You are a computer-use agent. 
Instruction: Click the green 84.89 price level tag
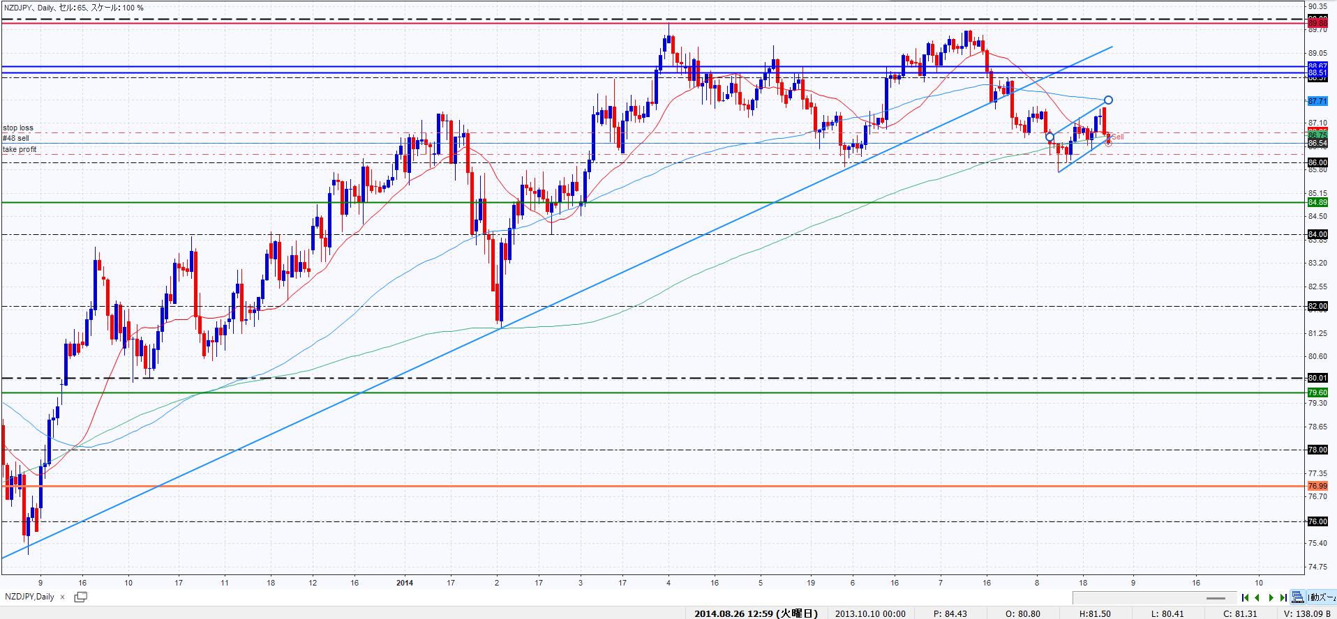point(1317,202)
